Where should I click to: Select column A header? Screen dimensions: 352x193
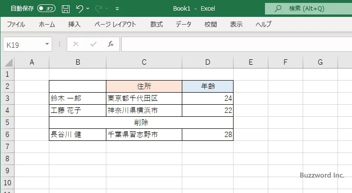(32, 62)
